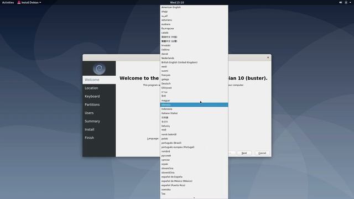
Task: Select the Finish step in sidebar
Action: point(99,138)
